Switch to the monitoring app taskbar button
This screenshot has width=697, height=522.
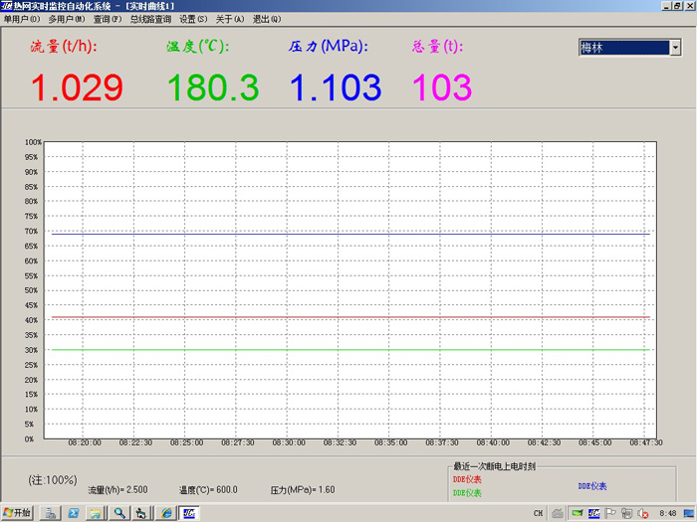(x=190, y=513)
